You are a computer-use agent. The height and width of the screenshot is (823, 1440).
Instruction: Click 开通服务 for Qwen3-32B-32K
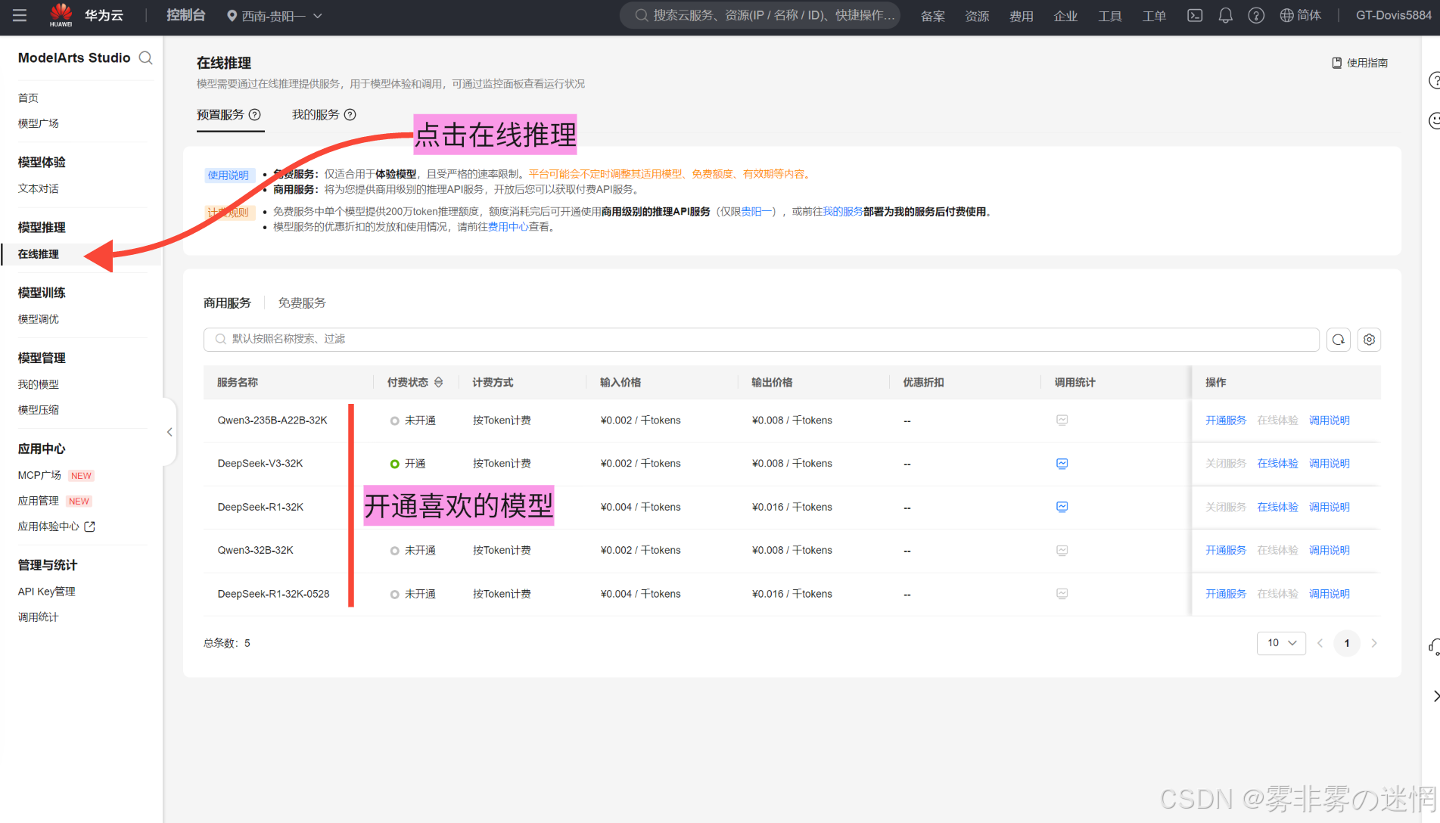1226,550
